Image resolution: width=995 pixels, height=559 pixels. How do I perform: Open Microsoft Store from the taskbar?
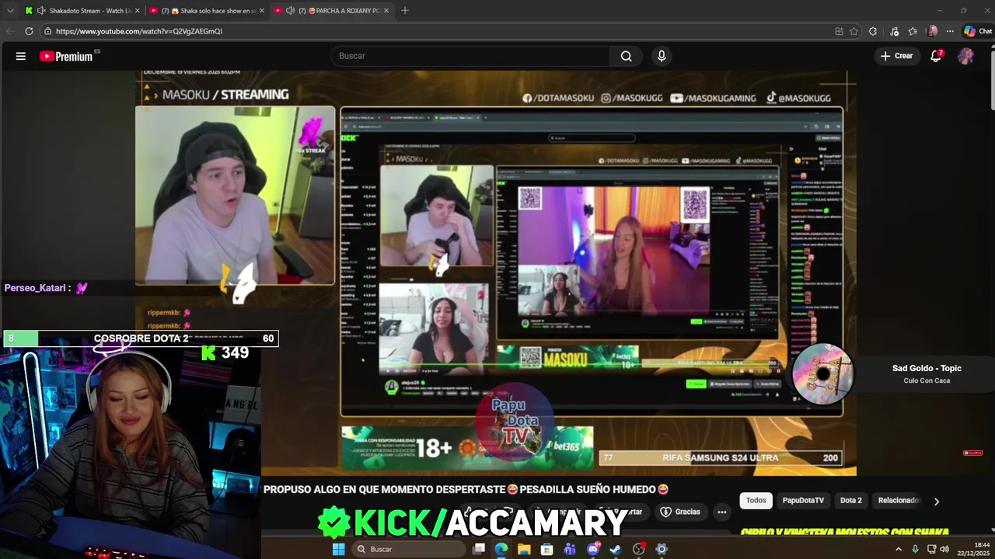tap(547, 549)
